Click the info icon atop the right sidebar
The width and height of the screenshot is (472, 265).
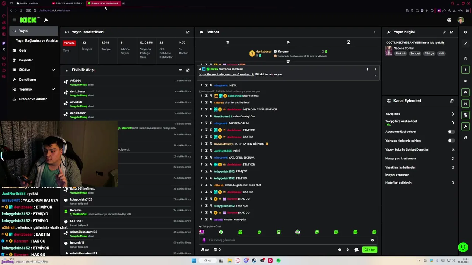click(466, 32)
